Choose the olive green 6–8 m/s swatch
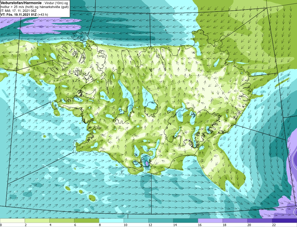This screenshot has height=227, width=297. tap(86, 220)
